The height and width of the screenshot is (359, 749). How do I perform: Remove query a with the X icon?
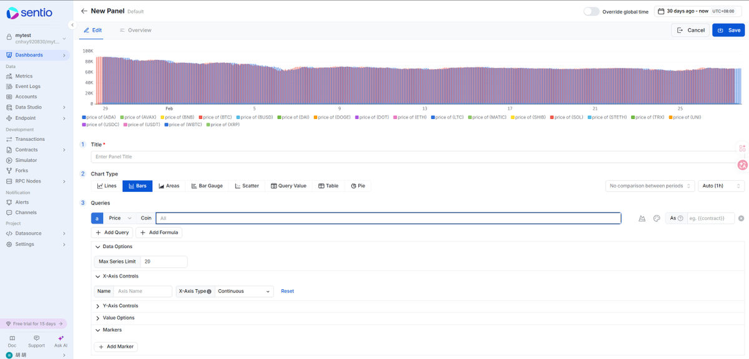tap(741, 218)
